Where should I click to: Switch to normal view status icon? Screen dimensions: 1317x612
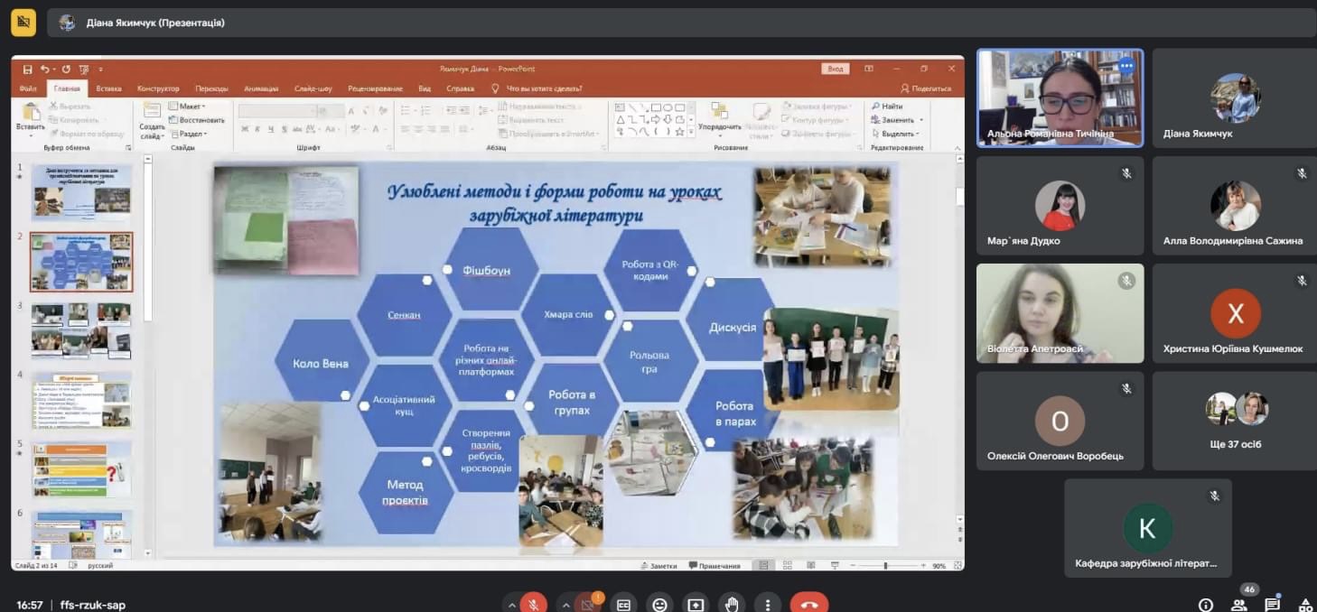(763, 566)
